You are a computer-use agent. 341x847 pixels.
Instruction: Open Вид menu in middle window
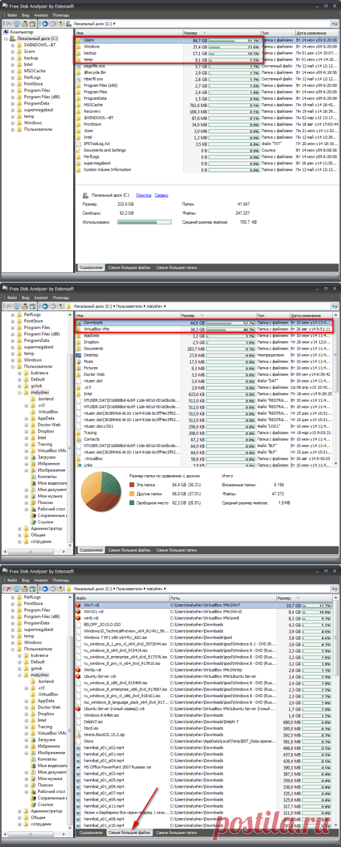[x=26, y=298]
